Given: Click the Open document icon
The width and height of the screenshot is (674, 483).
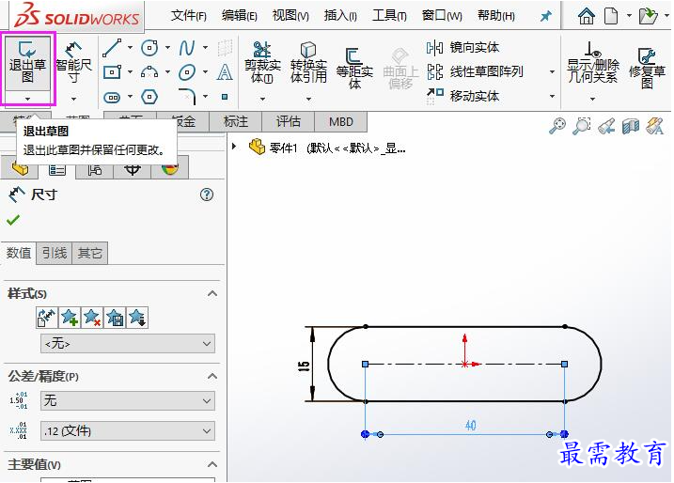Looking at the screenshot, I should tap(649, 16).
